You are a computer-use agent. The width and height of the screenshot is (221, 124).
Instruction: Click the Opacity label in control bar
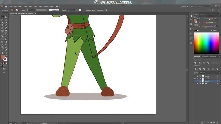coord(64,10)
